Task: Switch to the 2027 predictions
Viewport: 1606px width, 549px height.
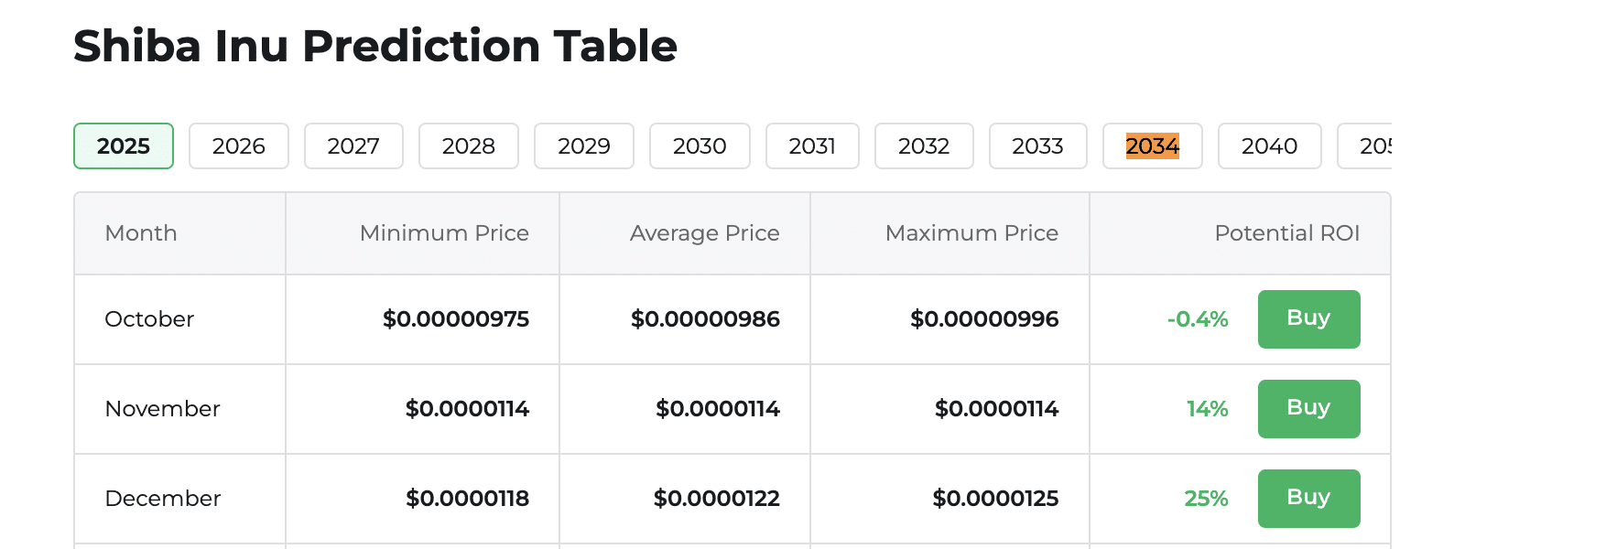Action: click(x=353, y=145)
